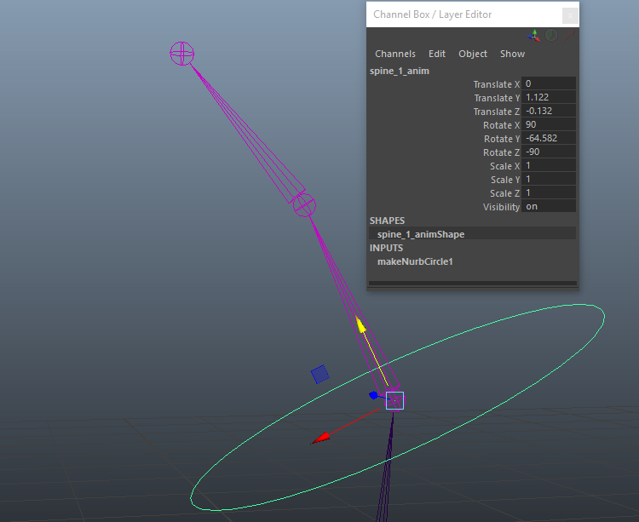Click the Translate Y value field
The height and width of the screenshot is (522, 639).
549,98
